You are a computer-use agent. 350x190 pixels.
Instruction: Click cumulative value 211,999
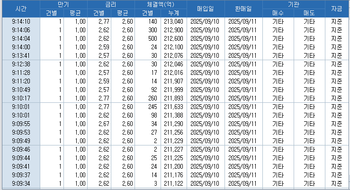(x=174, y=90)
